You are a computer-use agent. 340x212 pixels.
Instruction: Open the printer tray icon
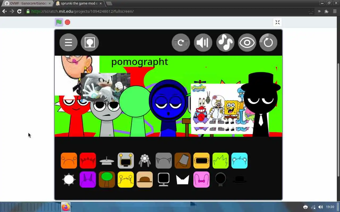305,207
